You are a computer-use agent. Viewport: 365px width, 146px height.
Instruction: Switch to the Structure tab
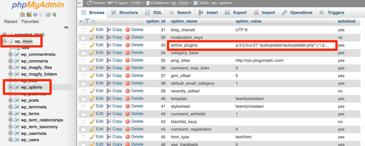tap(124, 12)
